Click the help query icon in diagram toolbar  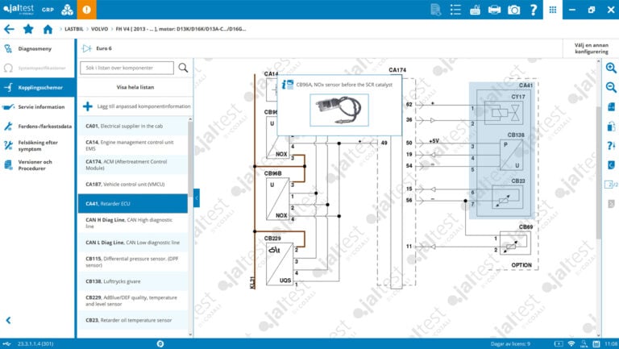coord(611,146)
